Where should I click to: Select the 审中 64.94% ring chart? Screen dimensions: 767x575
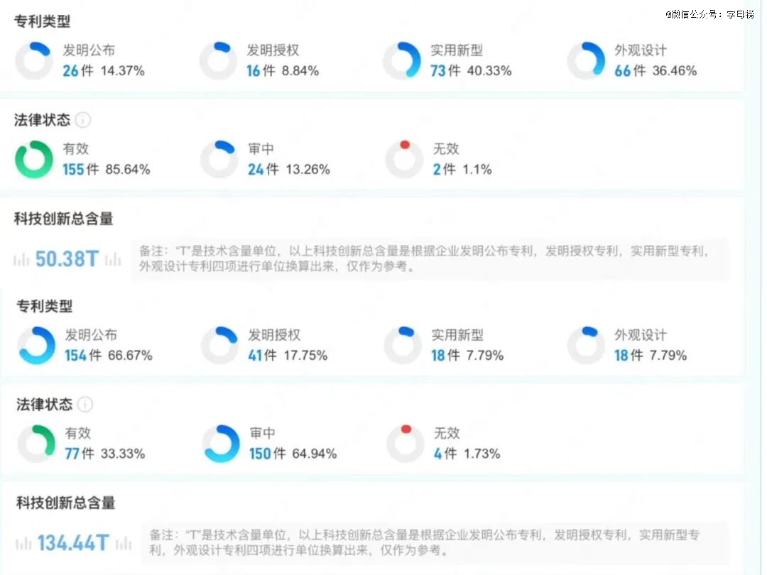pos(220,444)
